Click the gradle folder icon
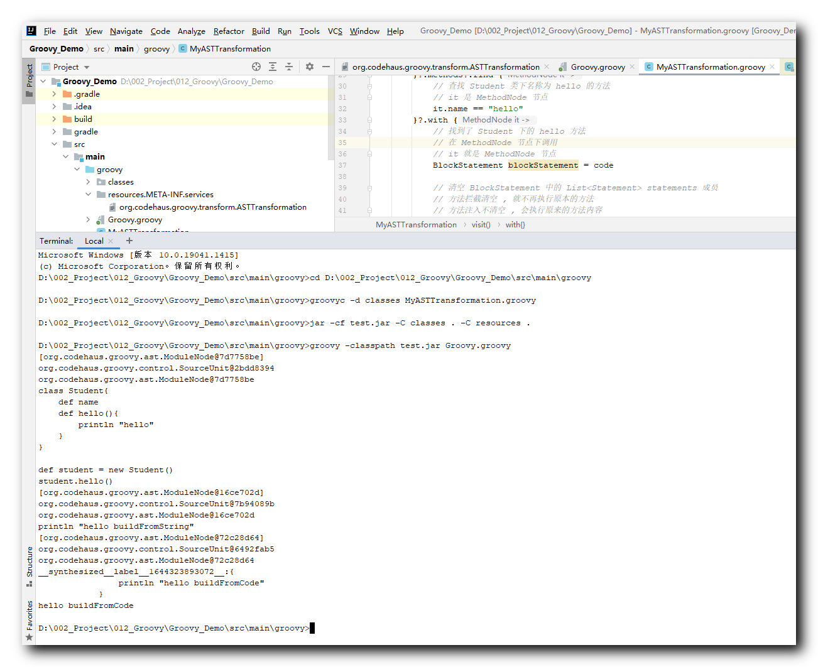Viewport: 818px width, 667px height. click(x=67, y=132)
